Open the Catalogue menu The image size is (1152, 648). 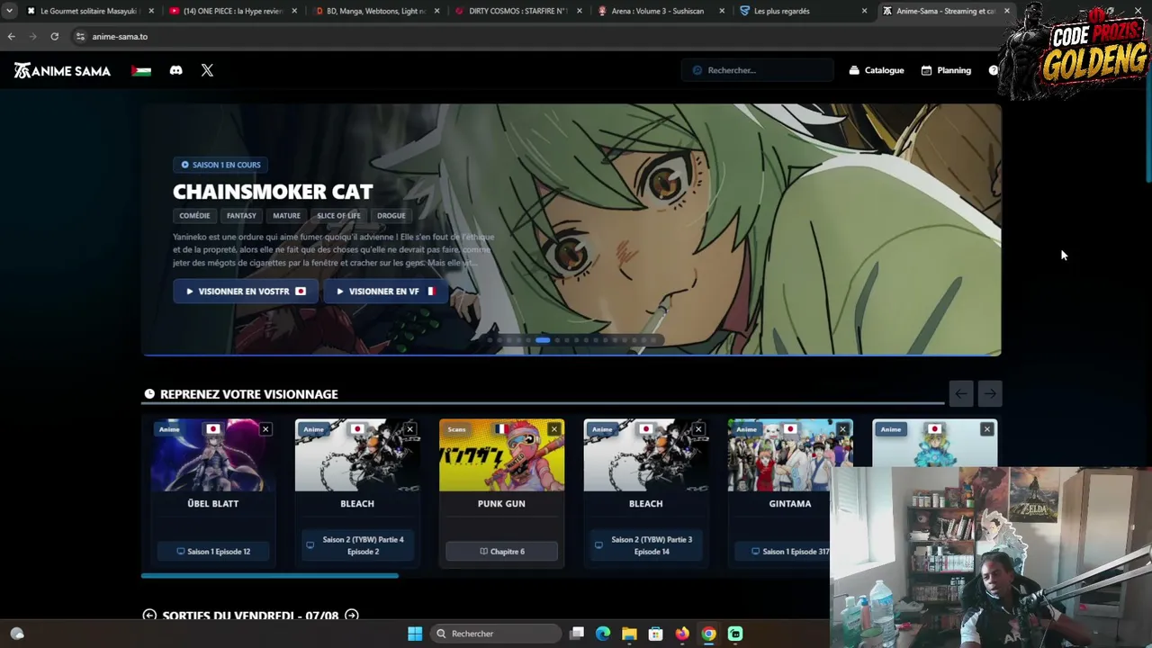click(x=877, y=70)
